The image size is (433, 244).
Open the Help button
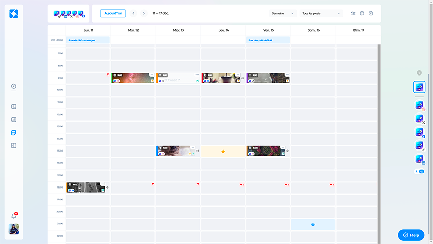pyautogui.click(x=411, y=235)
